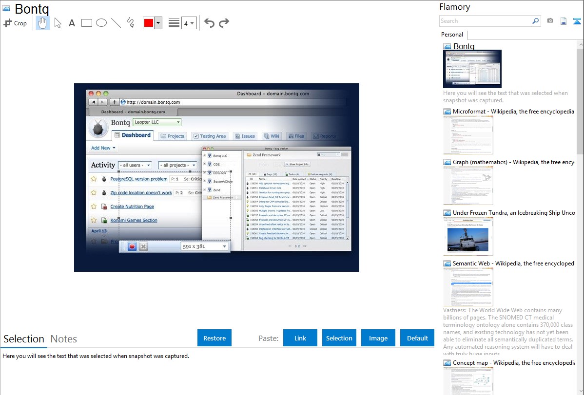Open the Under Frozen Tundra ship thumbnail
This screenshot has height=395, width=584.
(468, 236)
